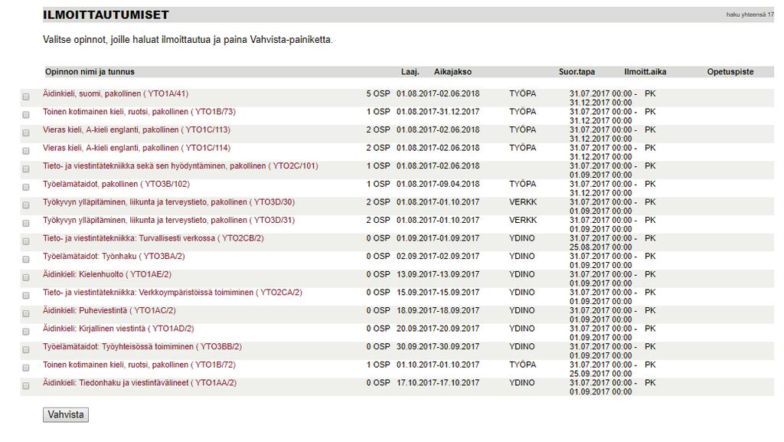Tick checkbox for ruotsi YTO1B/73

26,115
